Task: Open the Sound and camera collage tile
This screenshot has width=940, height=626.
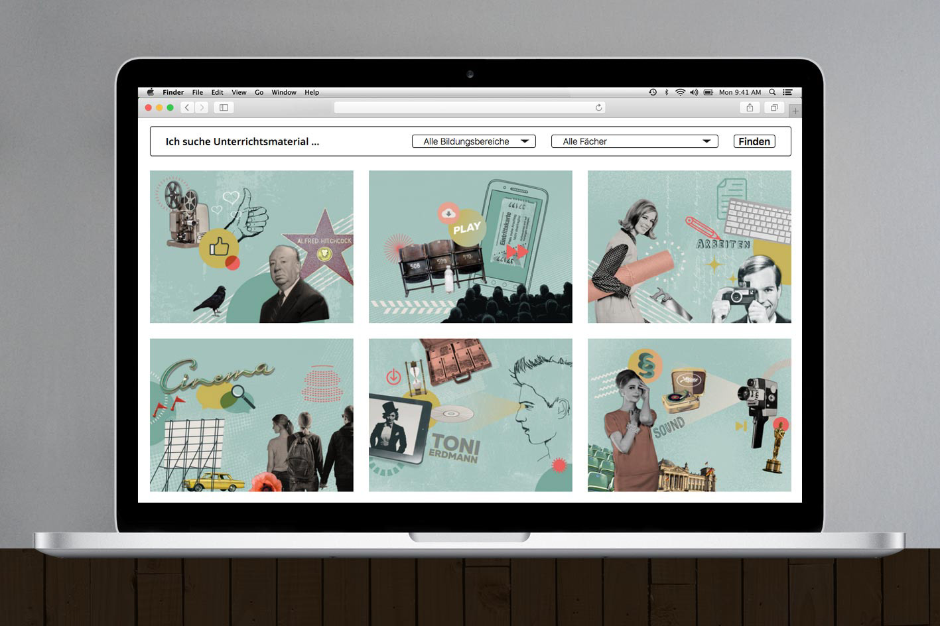Action: point(689,415)
